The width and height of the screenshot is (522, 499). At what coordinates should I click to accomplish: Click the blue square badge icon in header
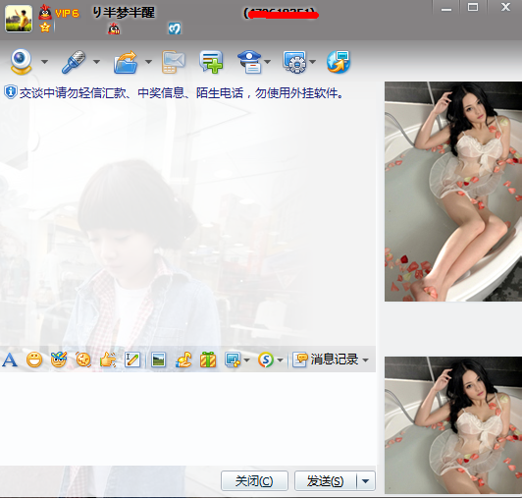point(175,28)
